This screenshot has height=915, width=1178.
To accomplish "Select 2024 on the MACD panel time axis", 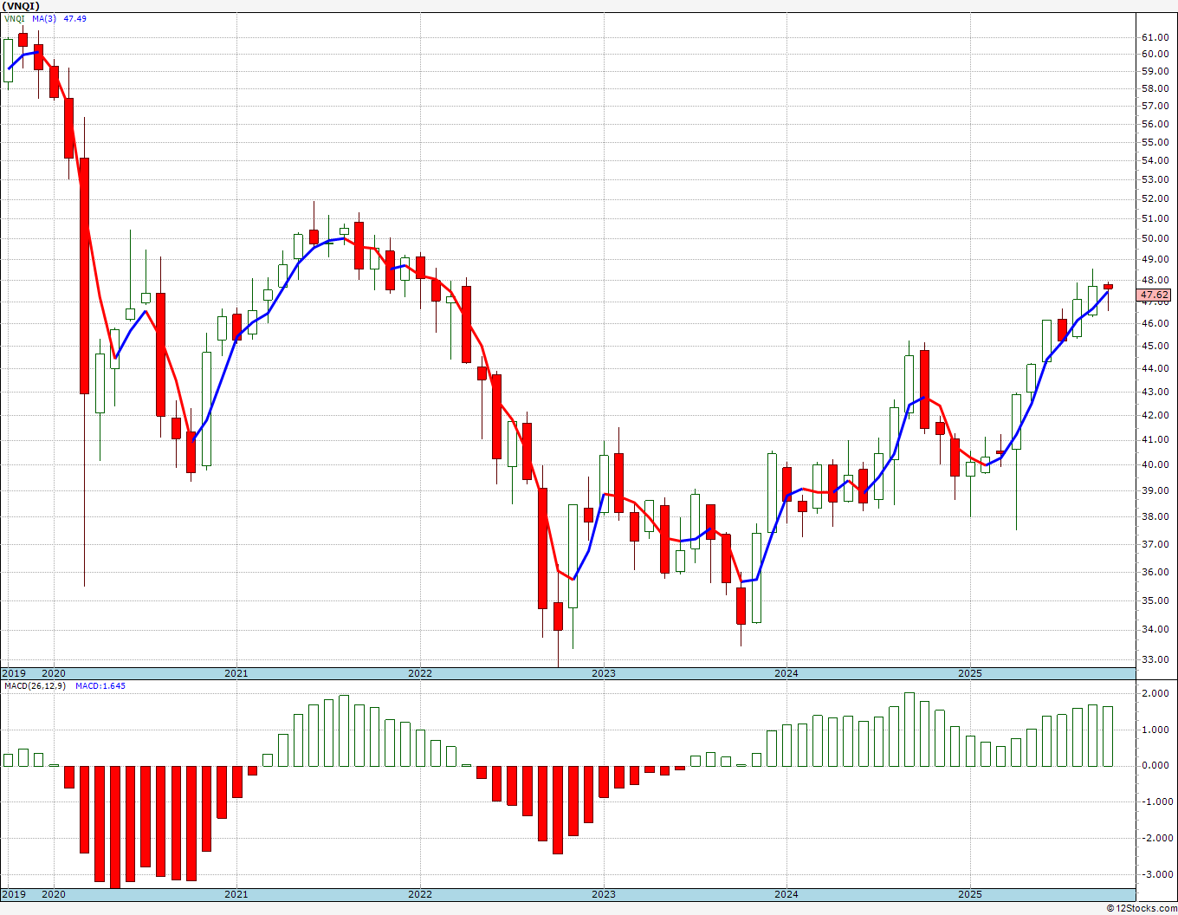I will coord(786,894).
